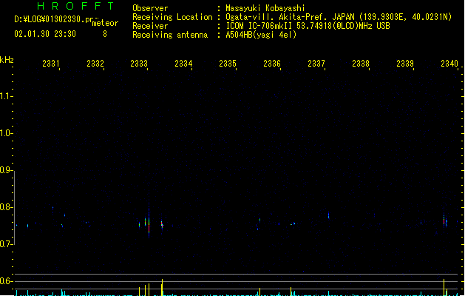Click the 2331 time marker
This screenshot has width=465, height=296.
point(51,64)
